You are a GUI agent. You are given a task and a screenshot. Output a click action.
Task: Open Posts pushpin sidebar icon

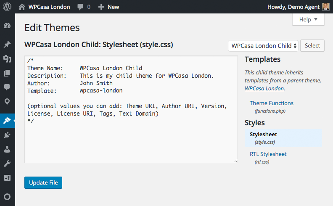click(x=7, y=45)
